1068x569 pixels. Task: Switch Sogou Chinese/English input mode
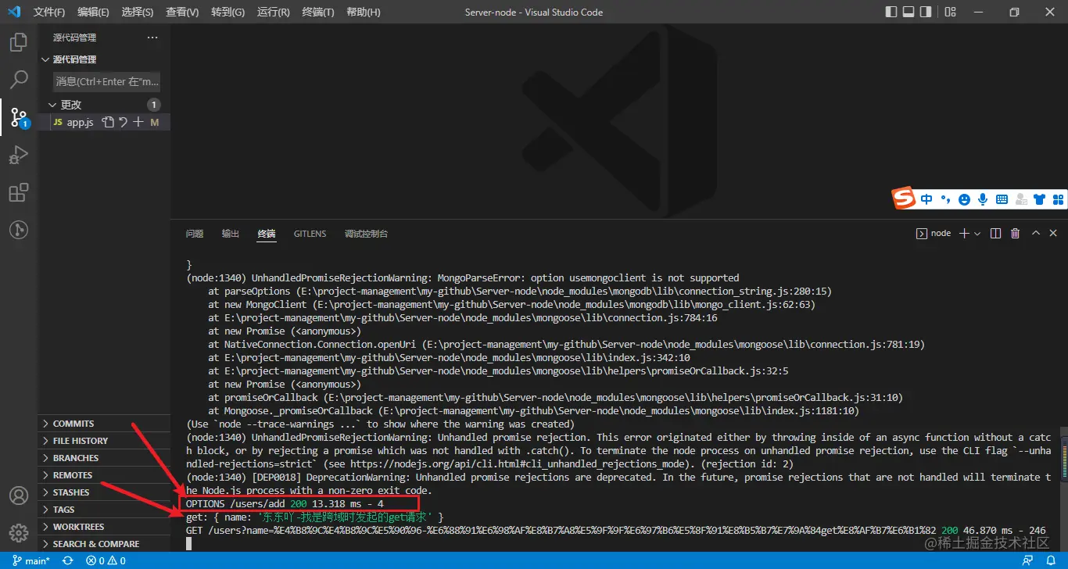926,199
